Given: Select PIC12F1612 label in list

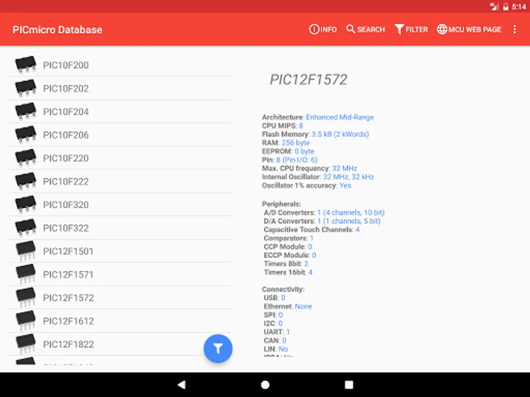Looking at the screenshot, I should pyautogui.click(x=68, y=321).
